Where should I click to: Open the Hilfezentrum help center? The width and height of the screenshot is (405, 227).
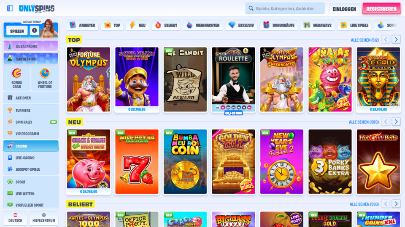(43, 218)
